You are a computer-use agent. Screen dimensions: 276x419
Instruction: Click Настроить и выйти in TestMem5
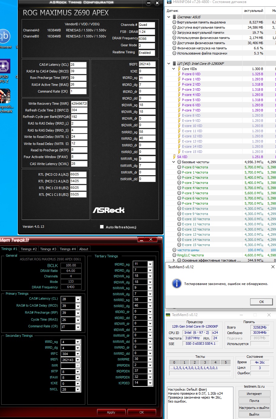click(x=254, y=408)
